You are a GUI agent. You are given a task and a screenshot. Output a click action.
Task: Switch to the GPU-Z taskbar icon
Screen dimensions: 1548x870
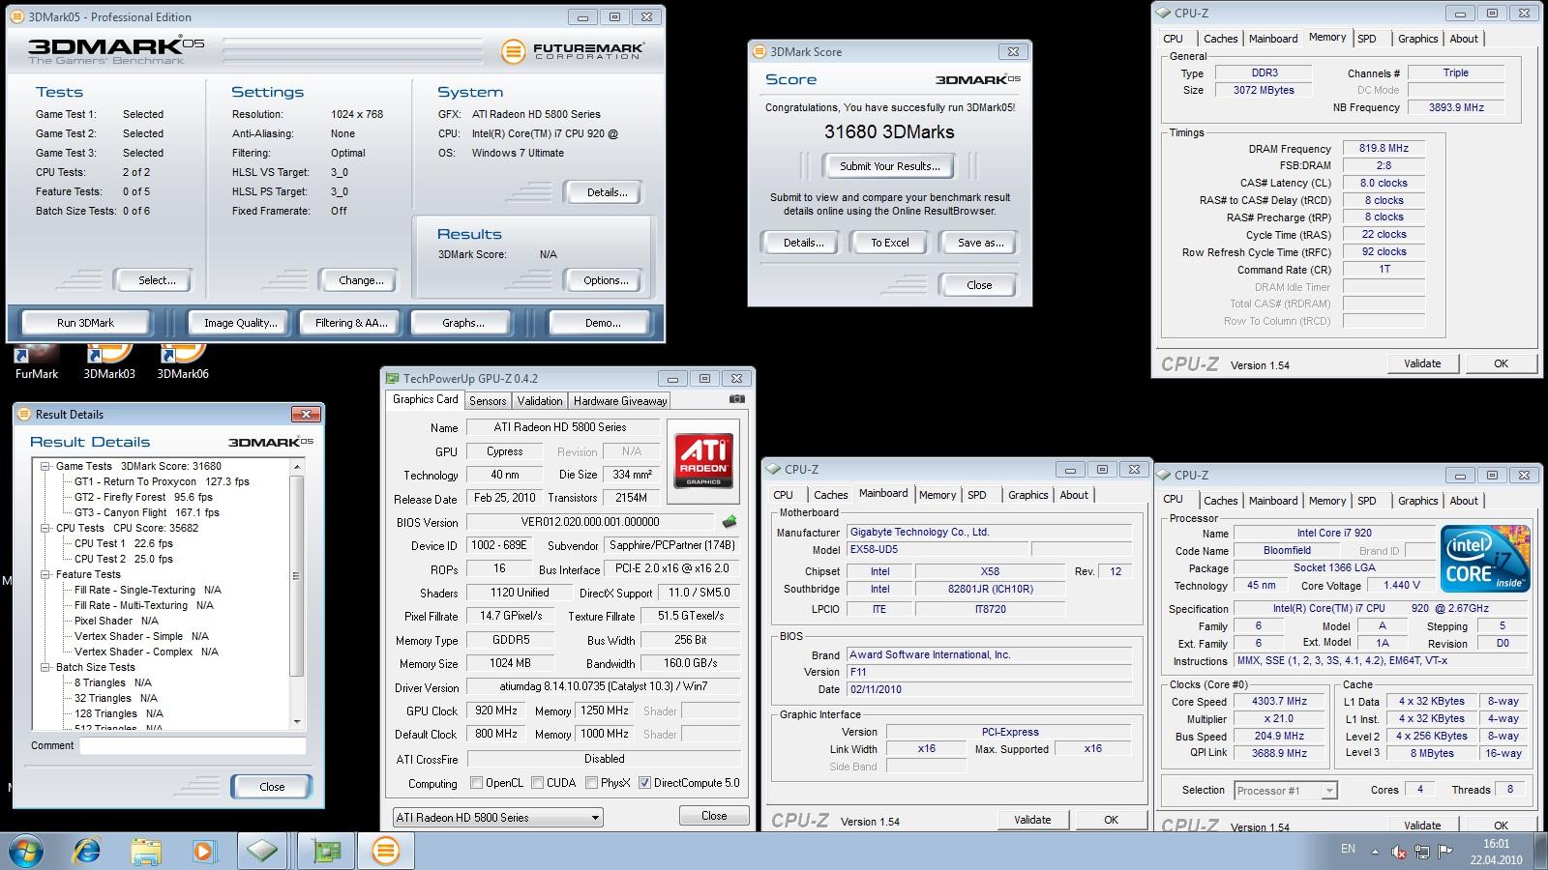[326, 851]
